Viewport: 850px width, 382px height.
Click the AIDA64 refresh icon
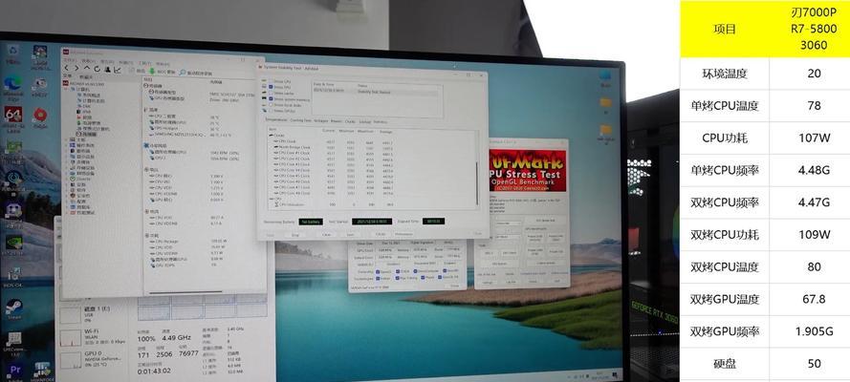(97, 69)
